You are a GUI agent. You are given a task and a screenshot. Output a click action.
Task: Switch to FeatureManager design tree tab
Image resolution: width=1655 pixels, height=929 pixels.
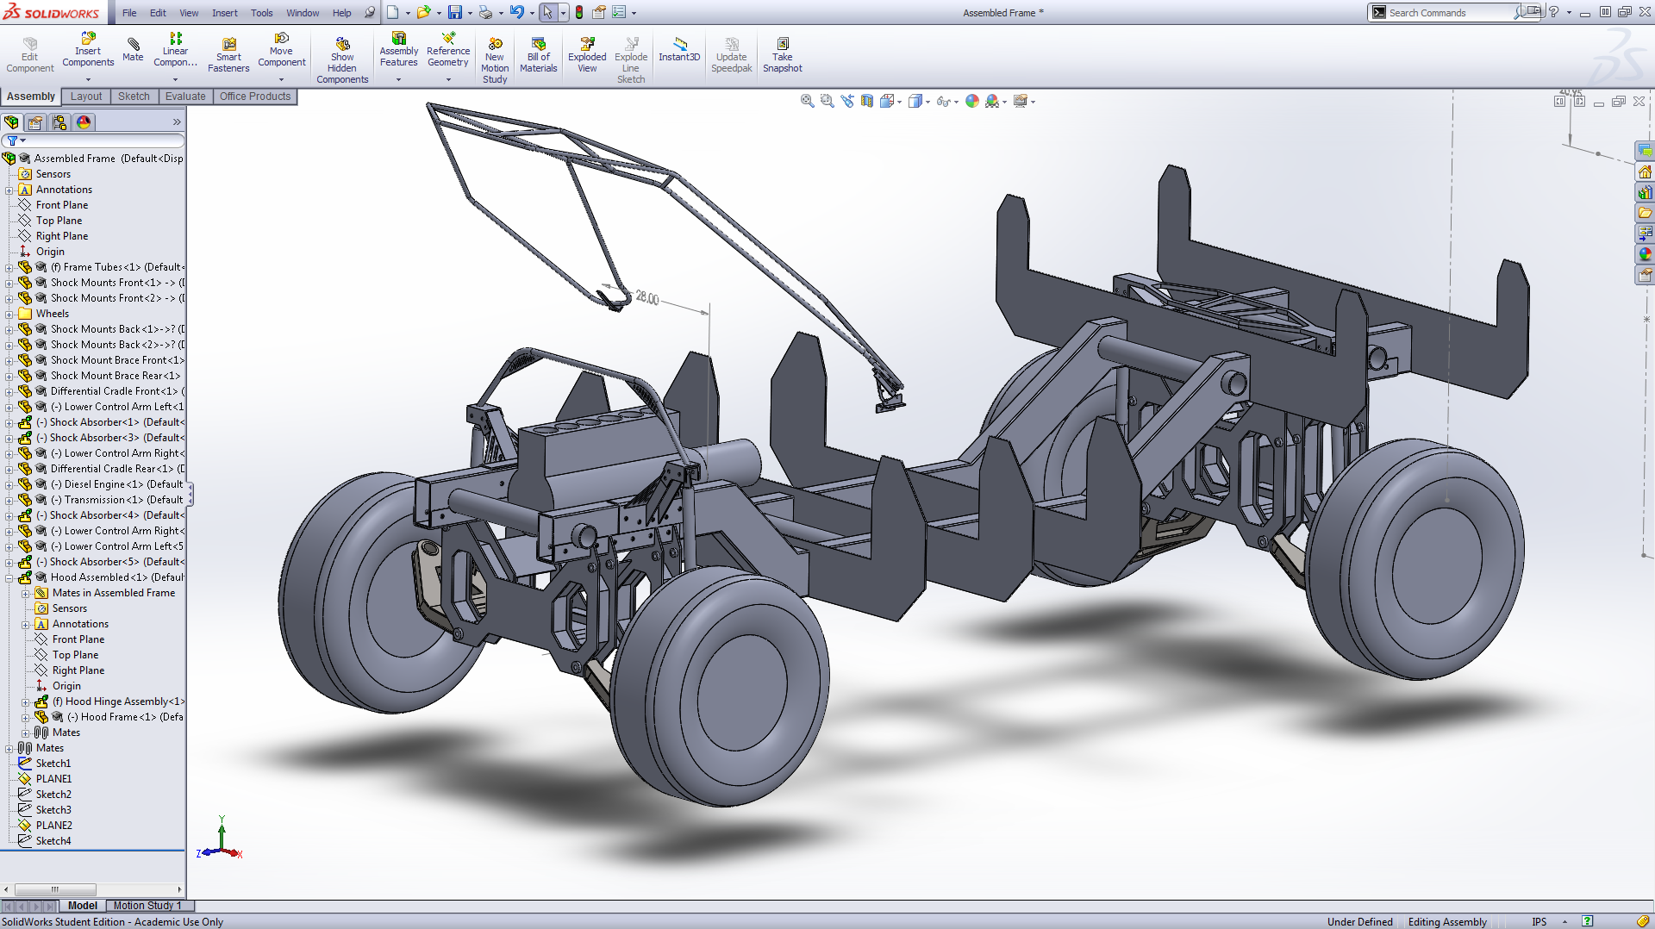point(11,122)
